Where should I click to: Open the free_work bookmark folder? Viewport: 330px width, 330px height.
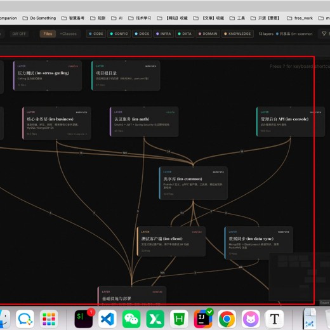coord(300,18)
